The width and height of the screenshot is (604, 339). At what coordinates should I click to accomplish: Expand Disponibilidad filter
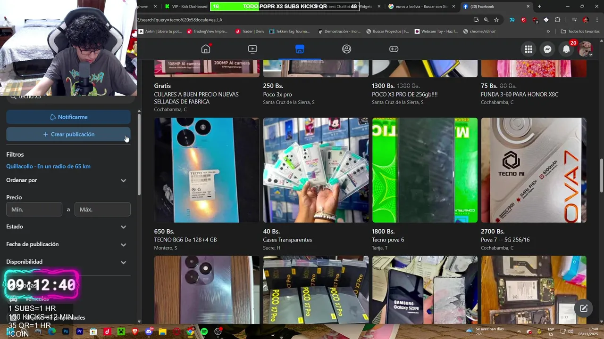click(x=68, y=262)
